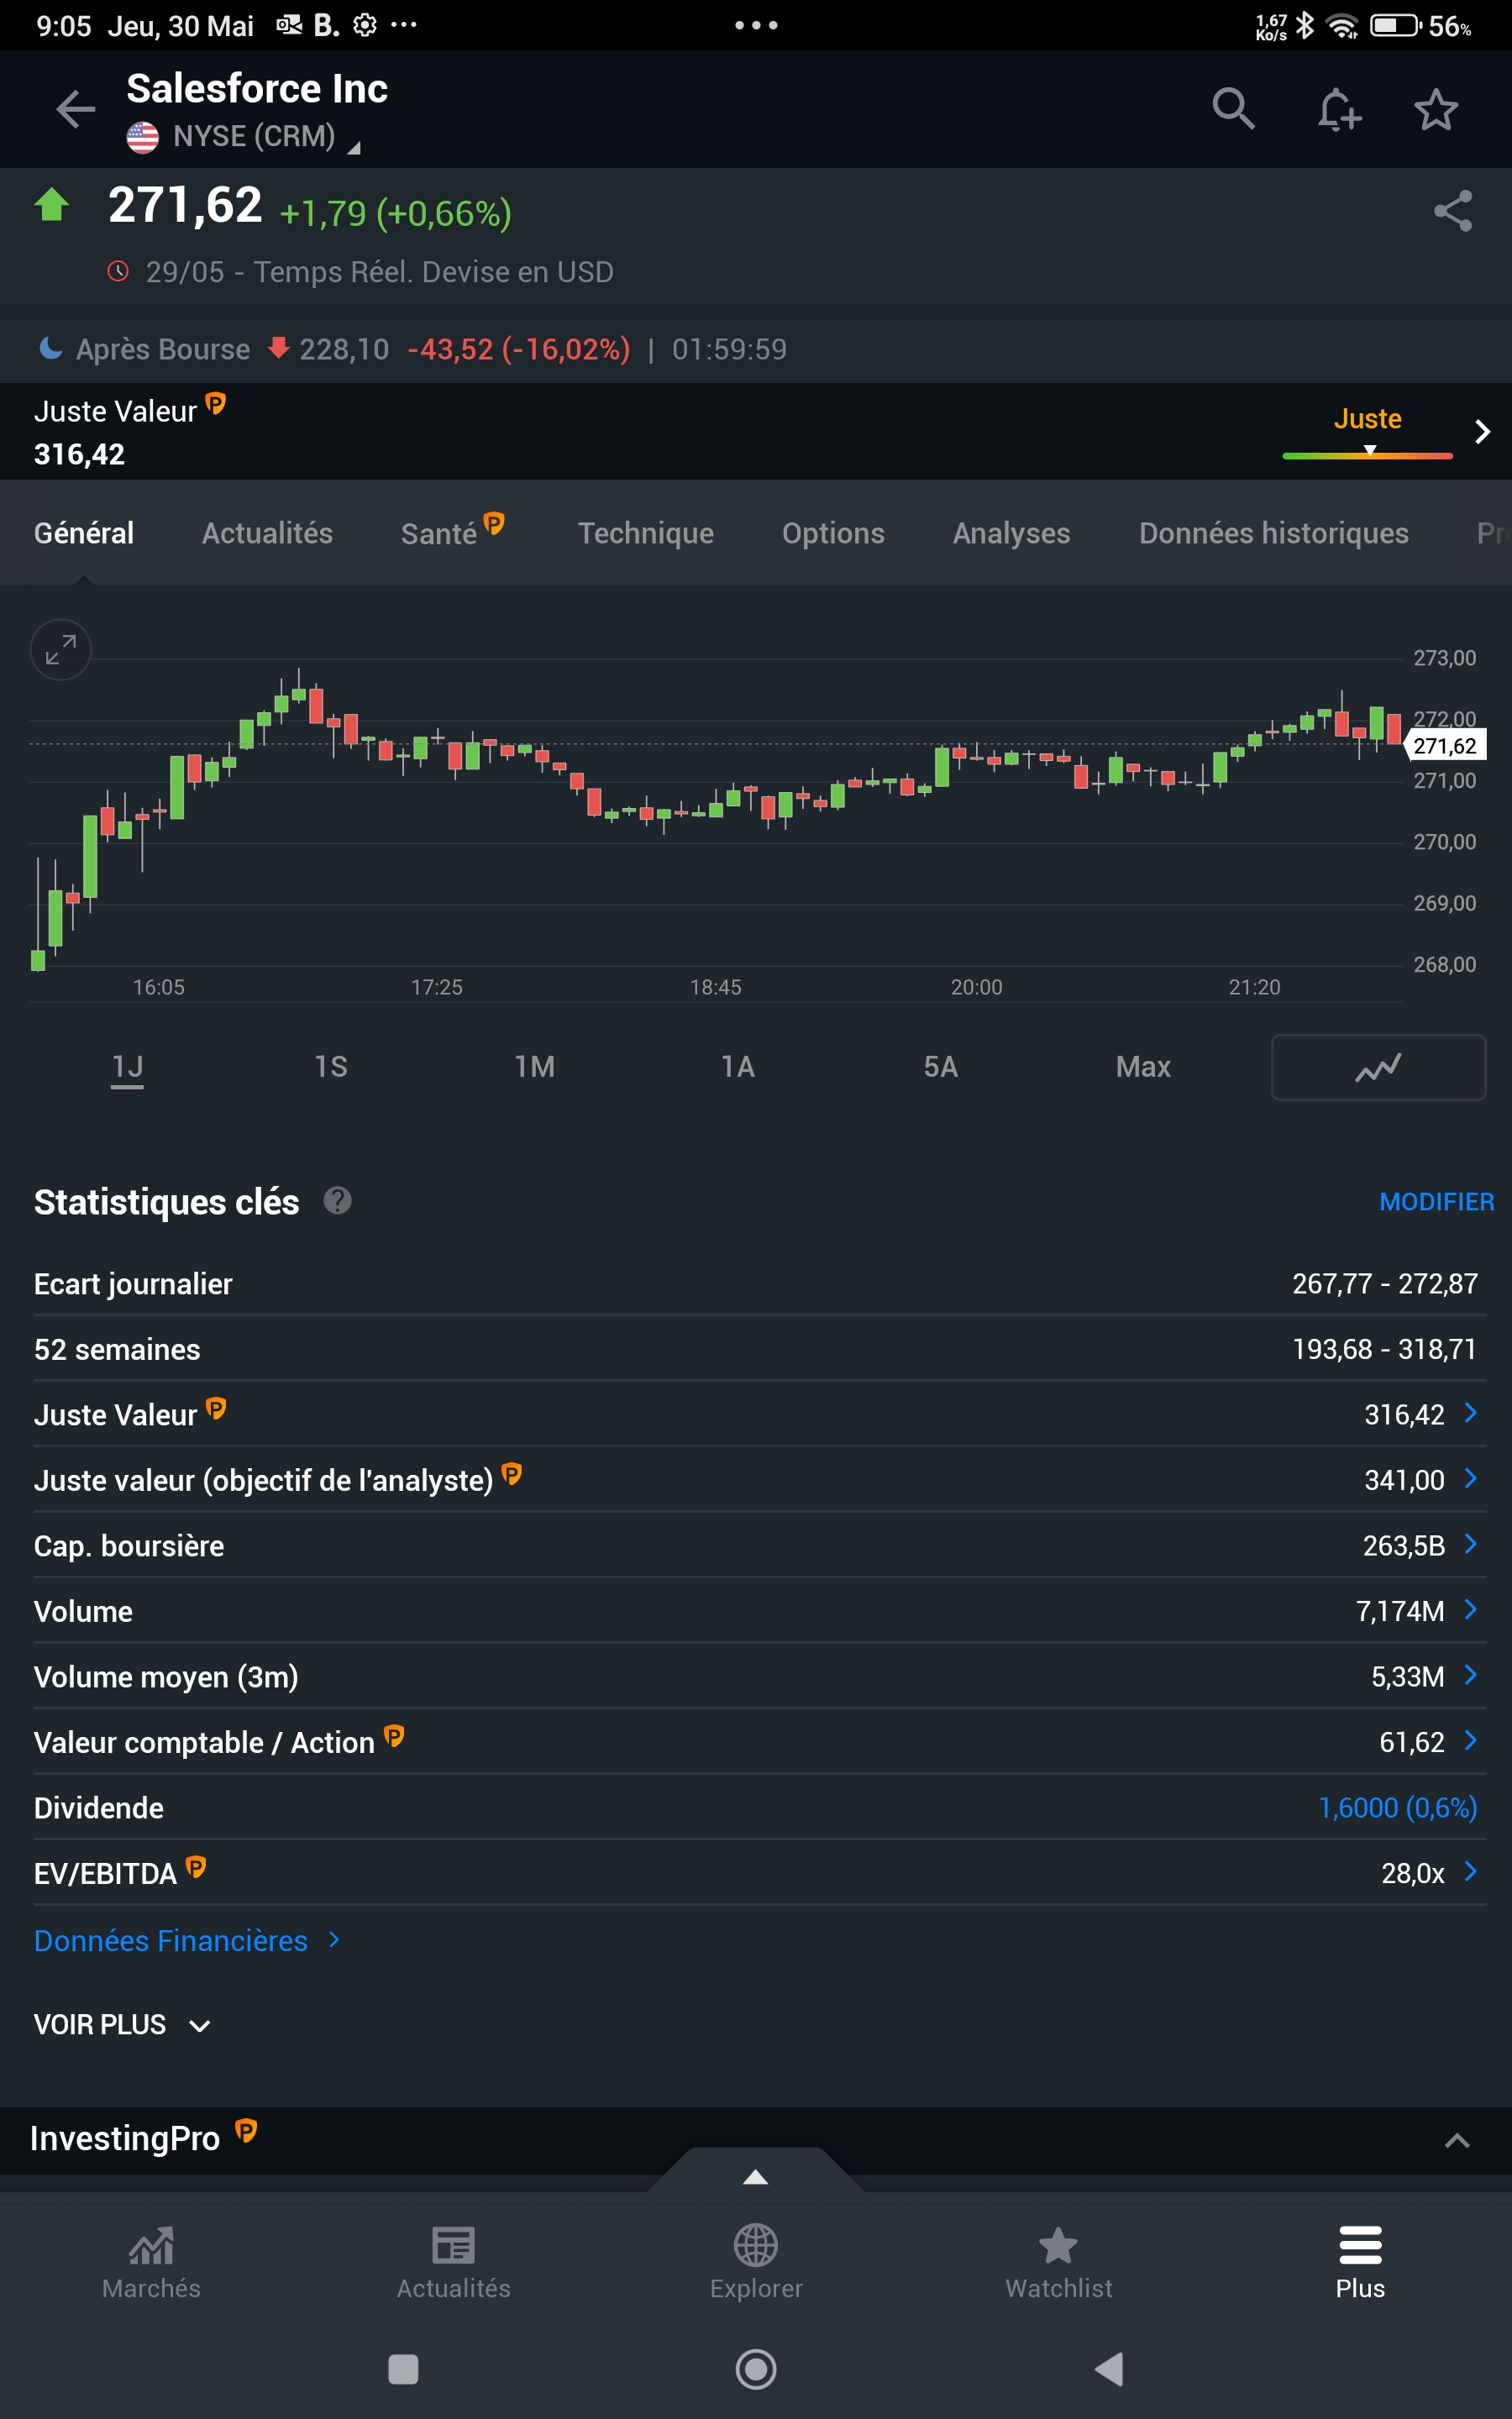Expand the chart to fullscreen
Image resolution: width=1512 pixels, height=2419 pixels.
click(x=61, y=650)
